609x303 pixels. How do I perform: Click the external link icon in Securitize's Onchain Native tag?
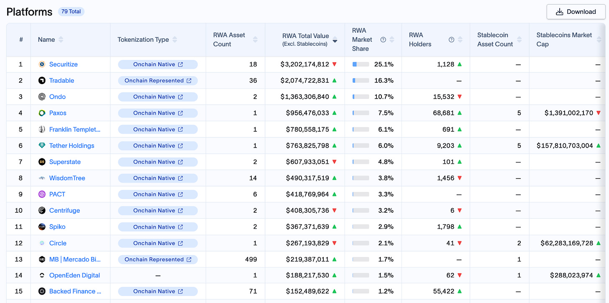tap(180, 64)
